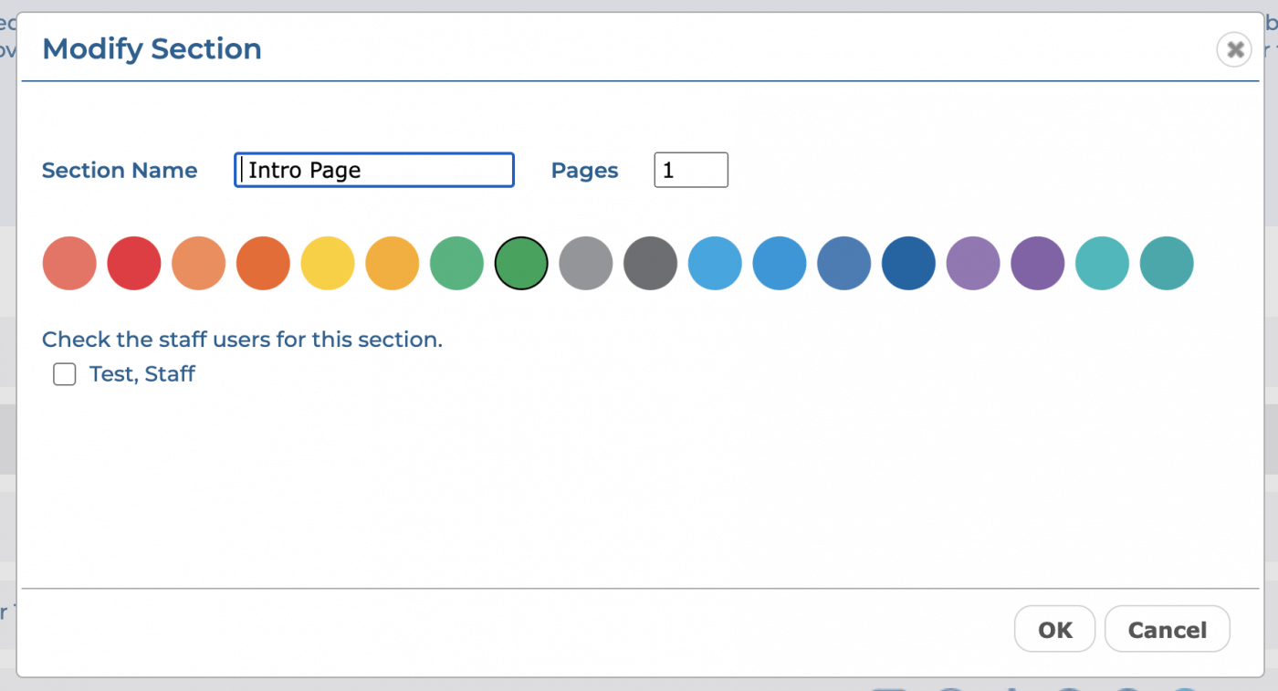Select the last teal swatch at far right
The width and height of the screenshot is (1278, 691).
[x=1167, y=264]
